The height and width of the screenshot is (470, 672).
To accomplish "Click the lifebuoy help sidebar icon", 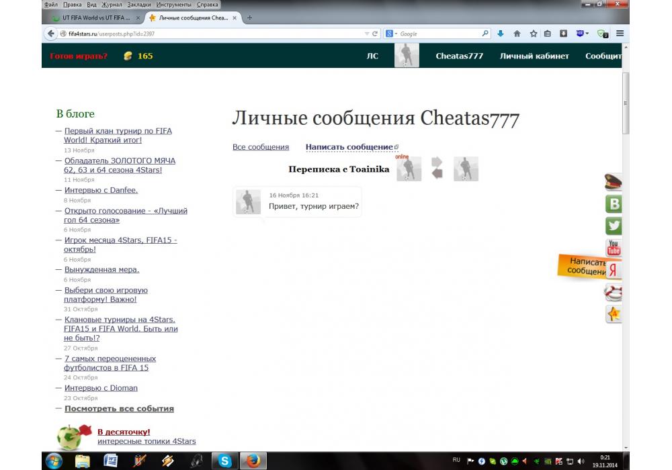I will 613,292.
